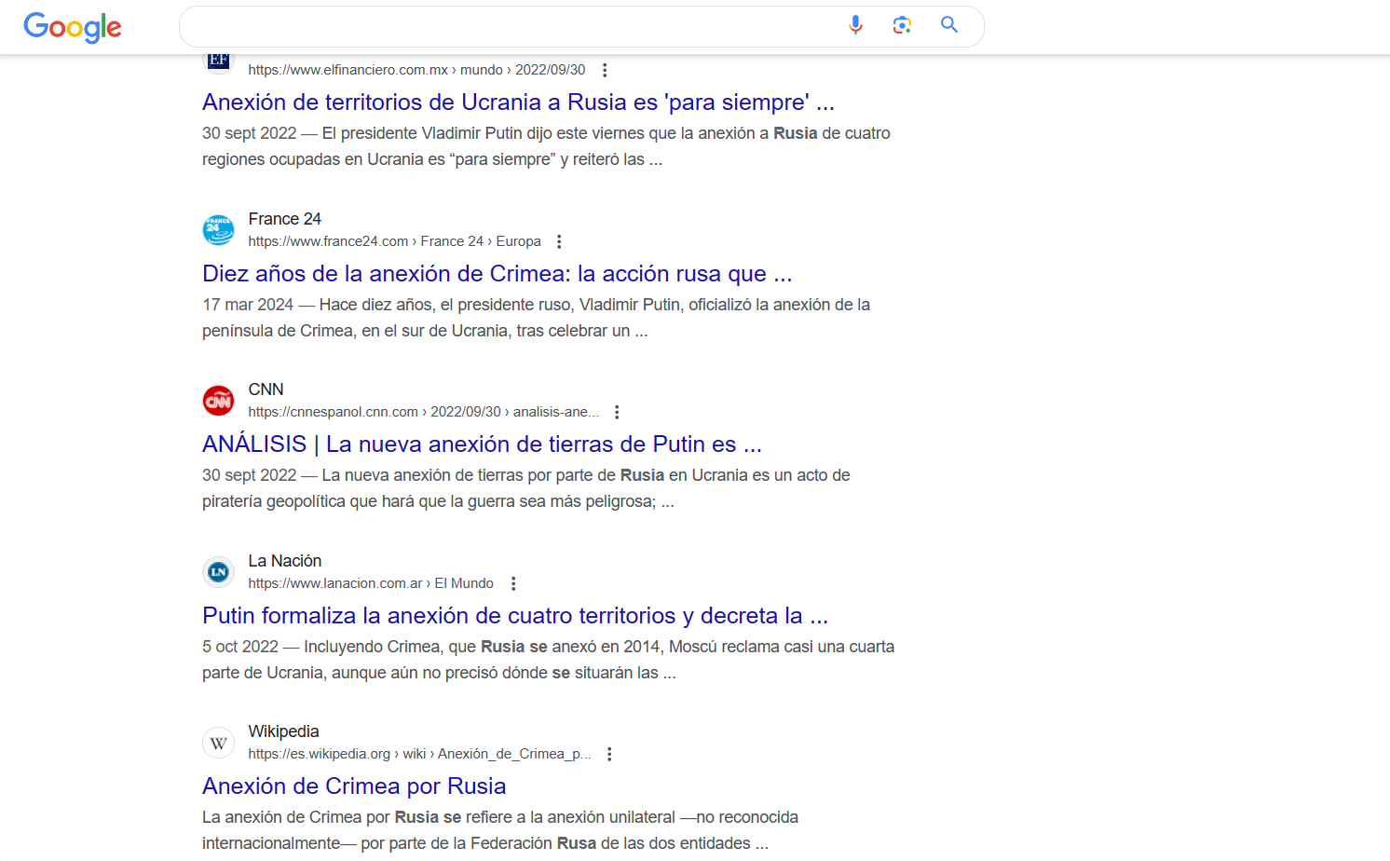Open 'Putin formaliza la anexión' result
This screenshot has width=1390, height=861.
tap(515, 615)
